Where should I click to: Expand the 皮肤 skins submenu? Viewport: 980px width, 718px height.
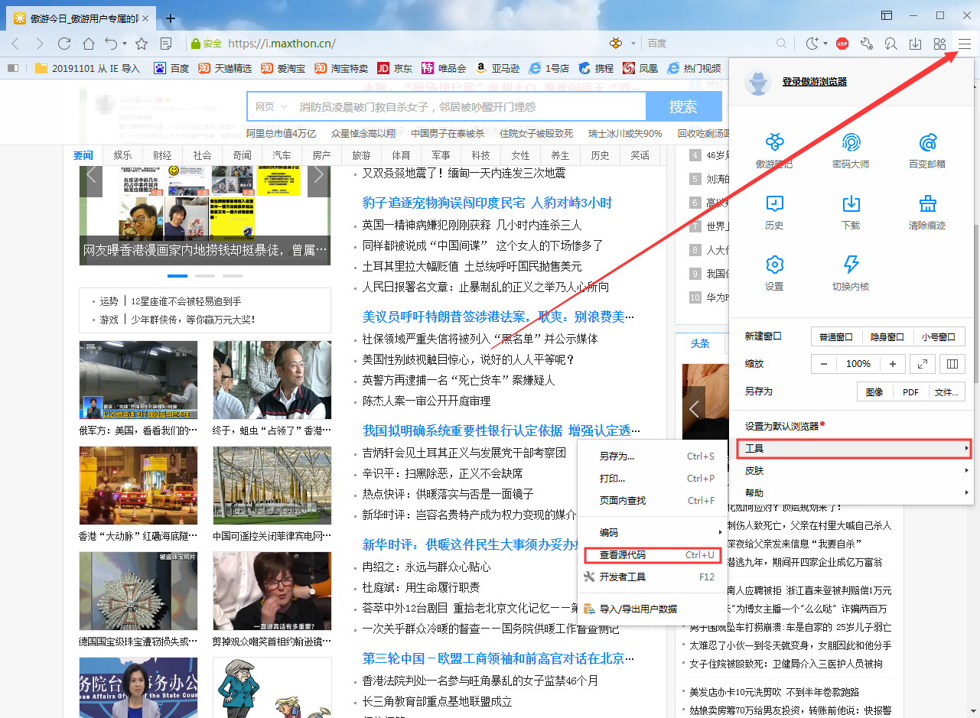coord(754,470)
